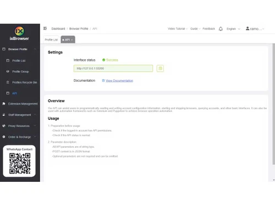Open notifications bell icon
The width and height of the screenshot is (275, 206).
221,29
